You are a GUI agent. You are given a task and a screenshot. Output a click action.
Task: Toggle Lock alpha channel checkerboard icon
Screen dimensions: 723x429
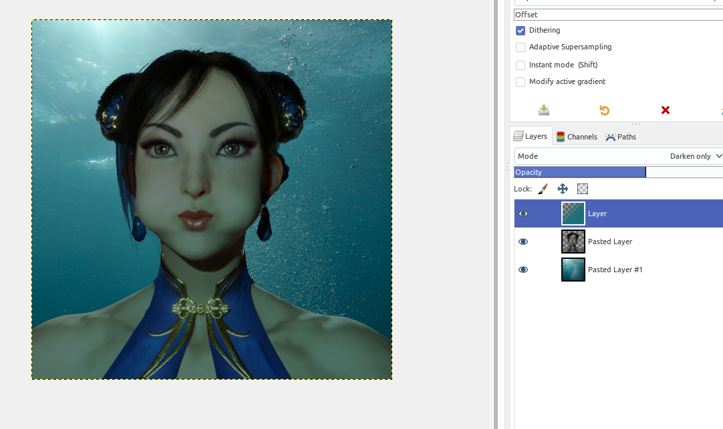(x=583, y=189)
